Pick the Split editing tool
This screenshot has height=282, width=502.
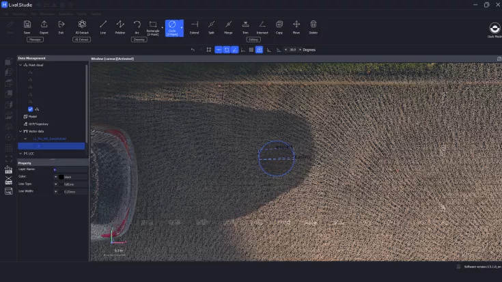[x=211, y=27]
